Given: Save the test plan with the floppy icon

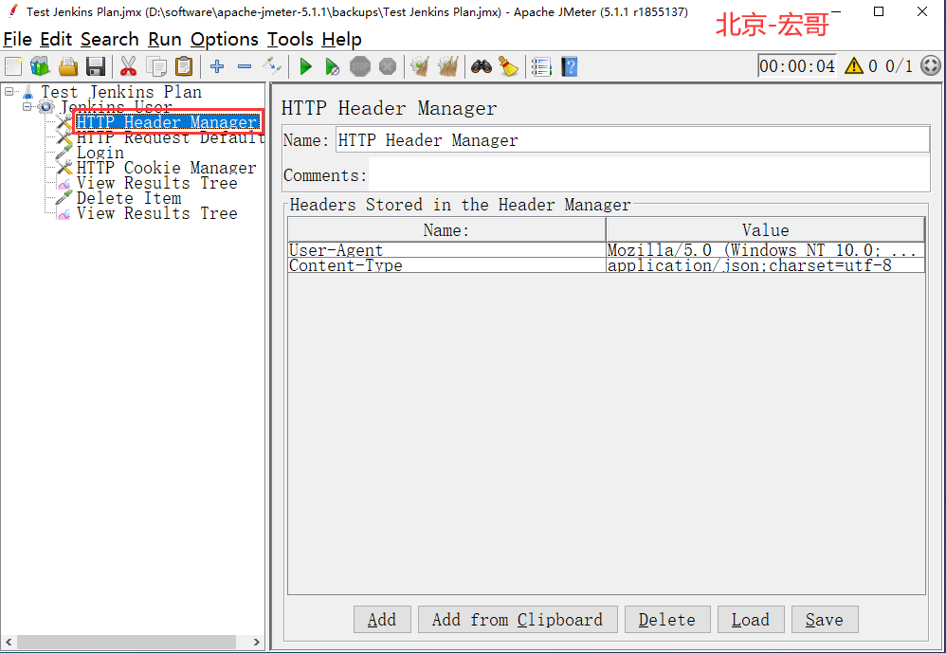Looking at the screenshot, I should 96,66.
